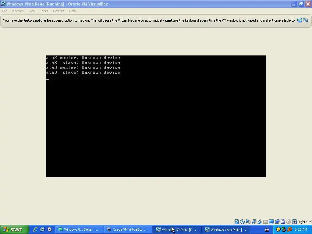The height and width of the screenshot is (234, 312).
Task: Switch to Windows XP Delta taskbar window
Action: [177, 229]
